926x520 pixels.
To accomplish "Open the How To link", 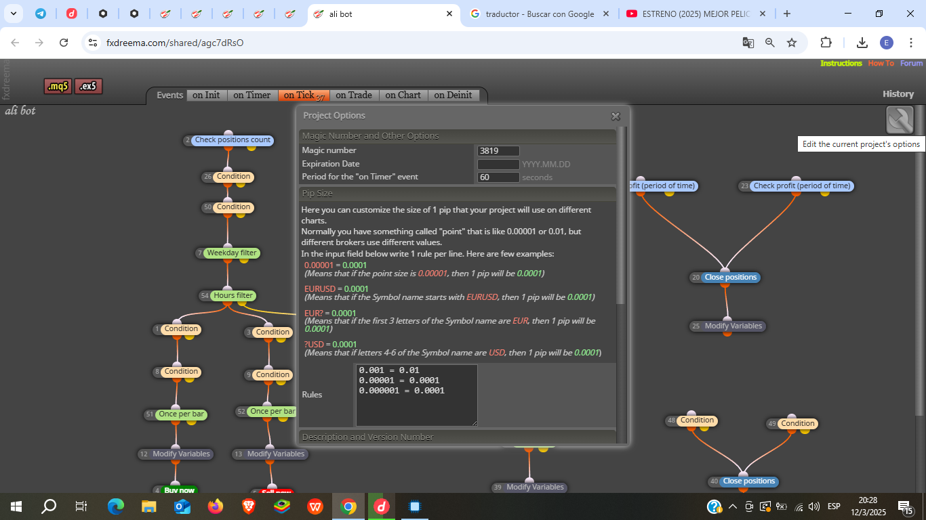I will [x=881, y=64].
